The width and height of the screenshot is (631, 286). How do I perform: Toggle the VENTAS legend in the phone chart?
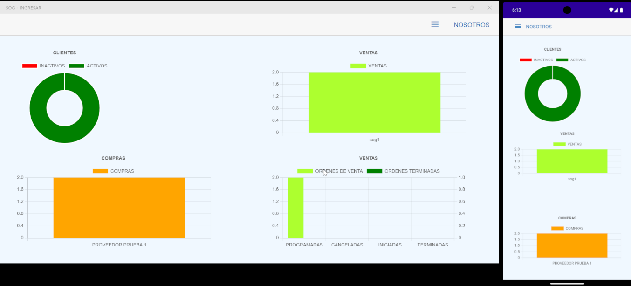(567, 144)
